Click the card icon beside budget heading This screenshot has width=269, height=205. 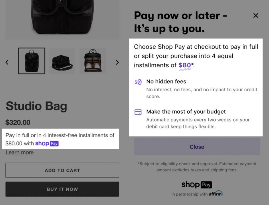pos(138,112)
